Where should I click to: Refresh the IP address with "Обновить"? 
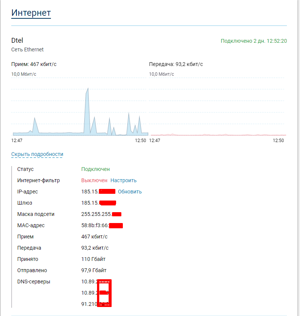point(130,192)
